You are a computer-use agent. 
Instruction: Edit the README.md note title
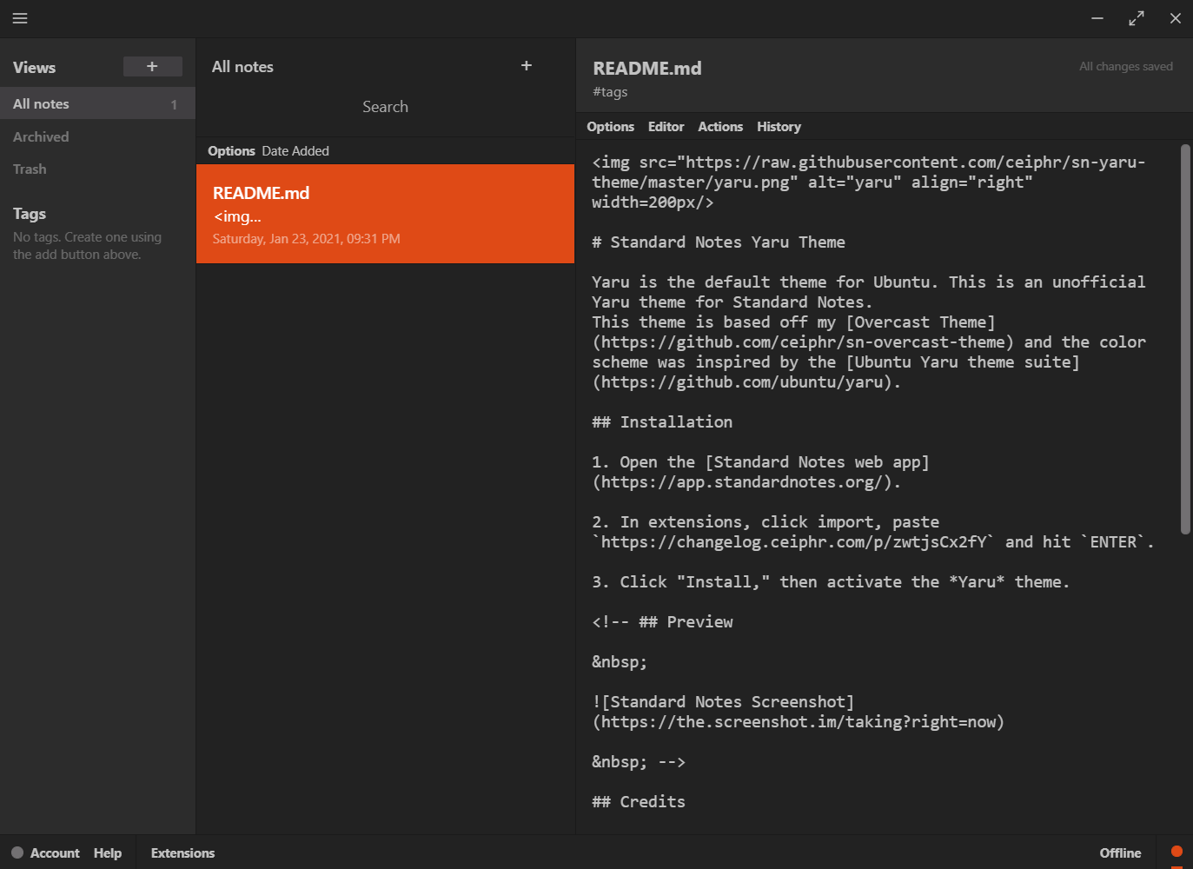(647, 69)
